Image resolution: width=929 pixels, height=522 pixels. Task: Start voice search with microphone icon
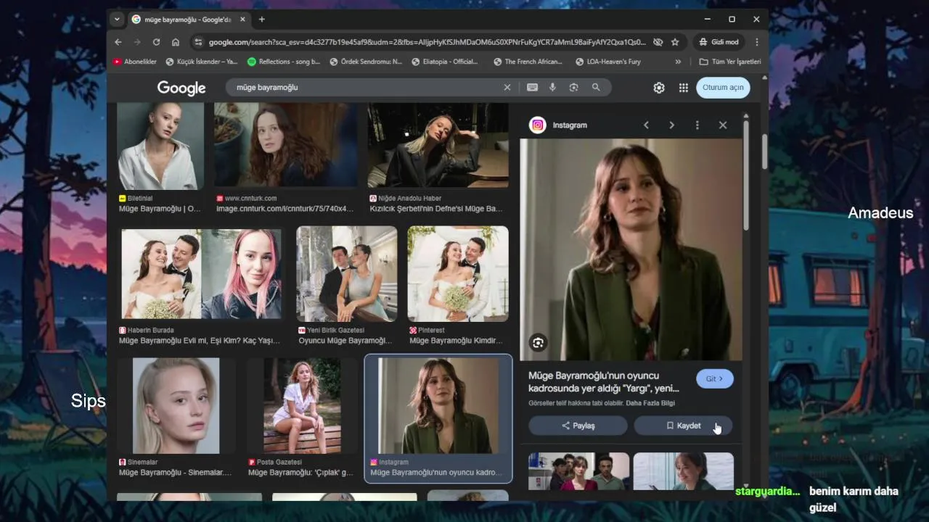(x=552, y=87)
